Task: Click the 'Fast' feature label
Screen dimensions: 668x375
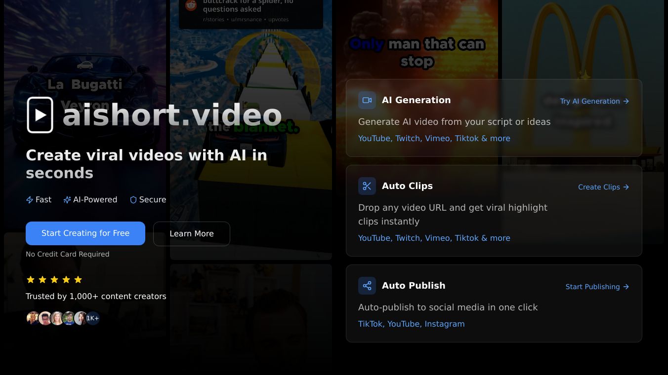Action: pos(43,200)
